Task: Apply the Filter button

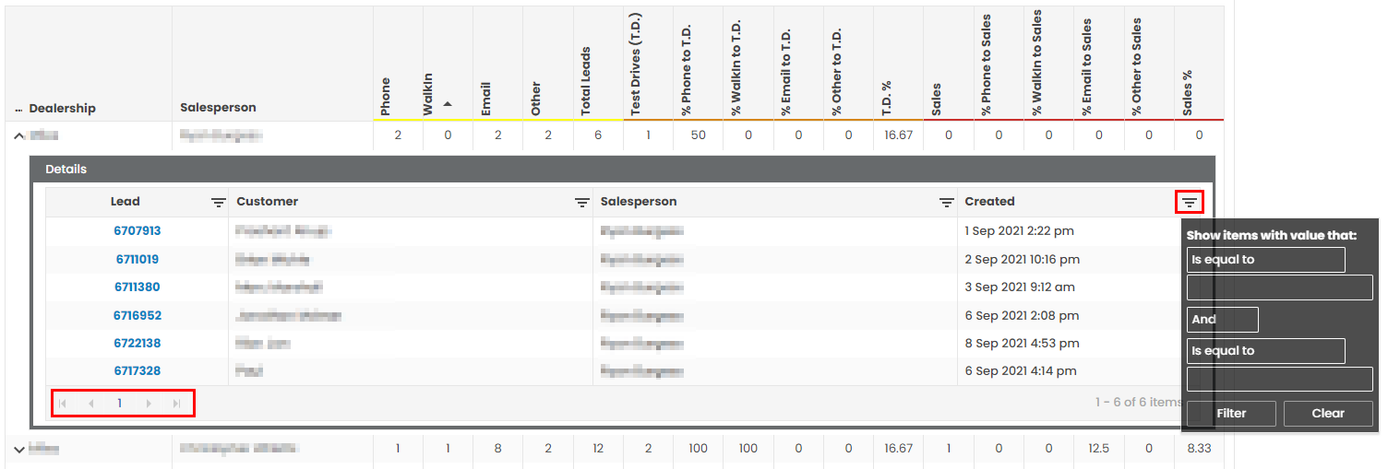Action: (1231, 414)
